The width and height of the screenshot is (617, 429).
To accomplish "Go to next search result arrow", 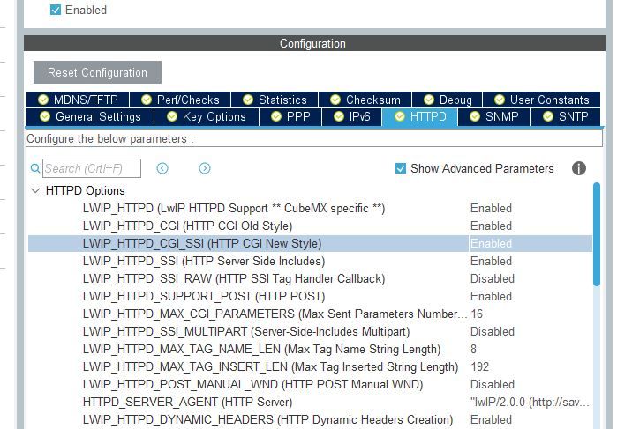I will click(x=204, y=168).
